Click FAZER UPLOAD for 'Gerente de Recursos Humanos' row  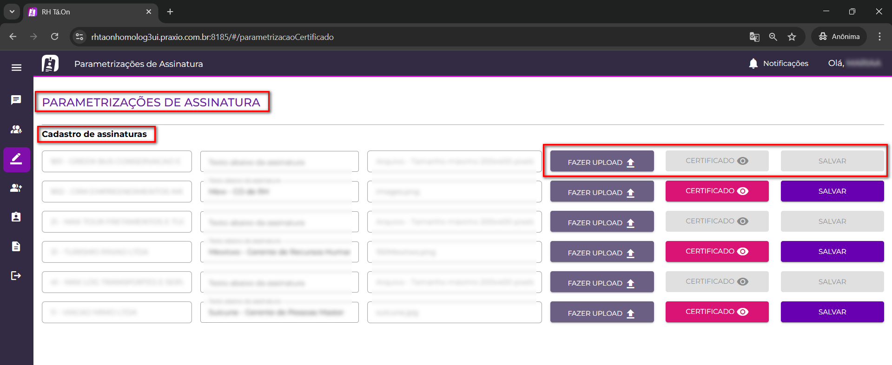(602, 252)
